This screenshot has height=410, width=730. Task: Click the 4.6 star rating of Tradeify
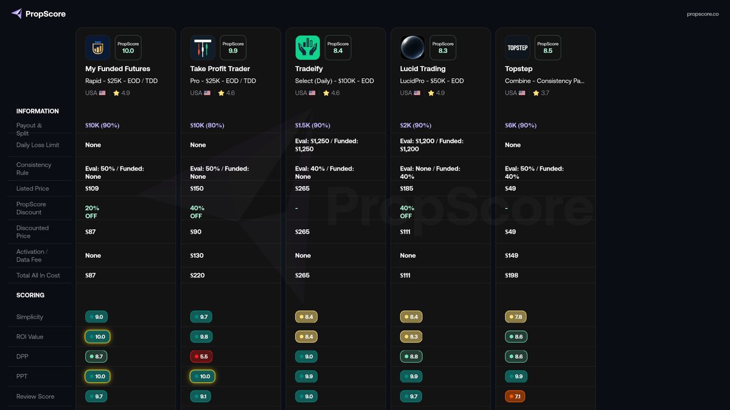(x=332, y=93)
